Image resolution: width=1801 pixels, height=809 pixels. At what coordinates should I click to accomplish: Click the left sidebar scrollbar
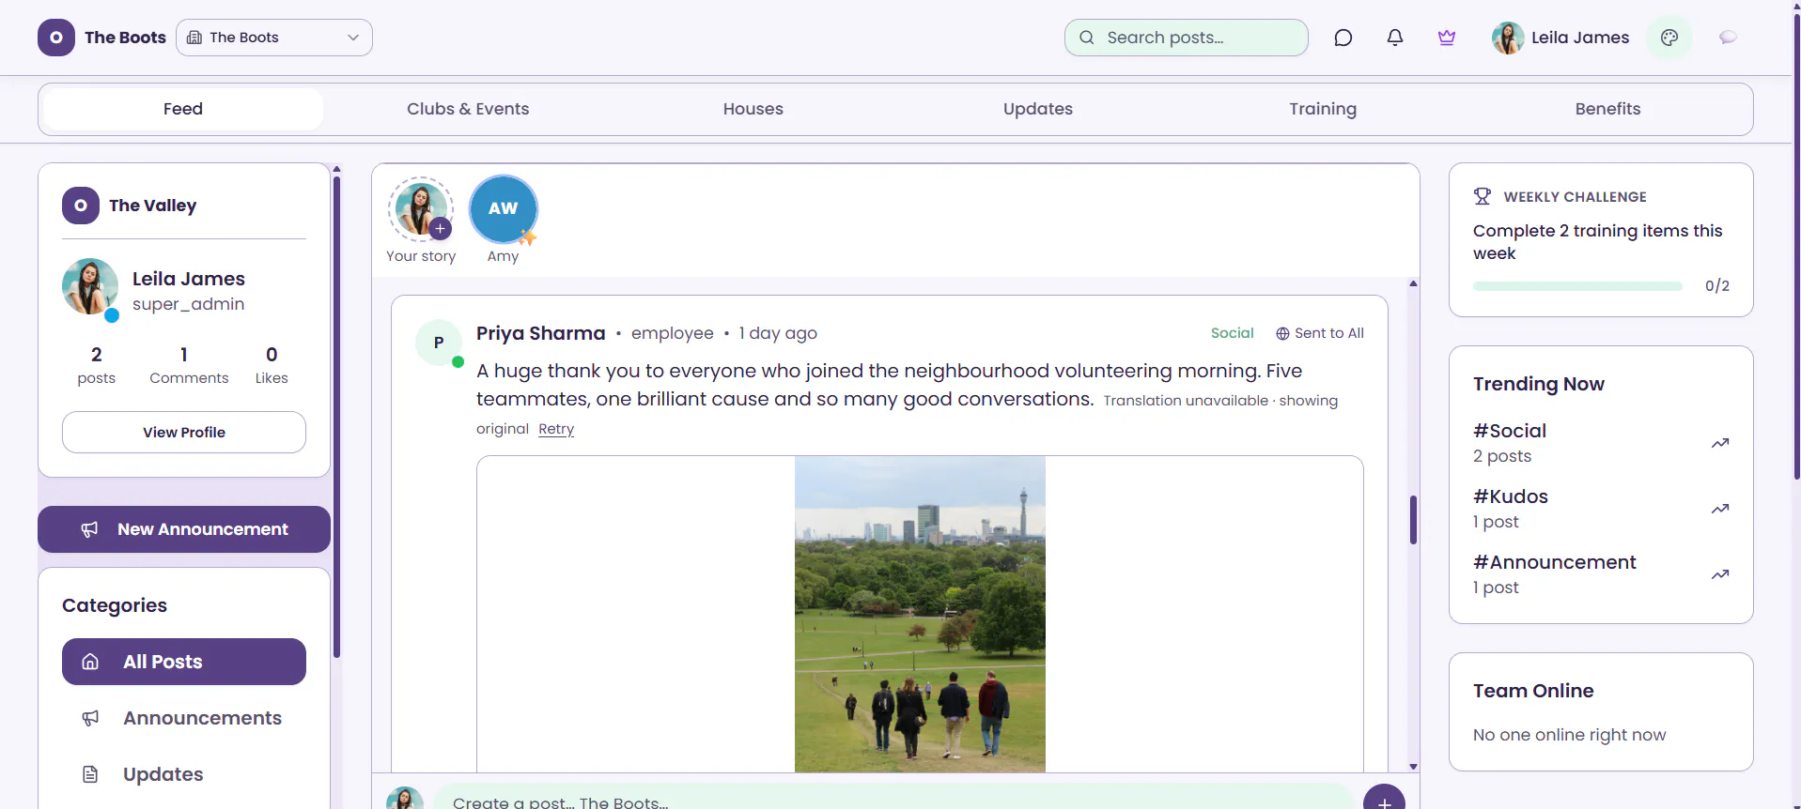coord(336,418)
